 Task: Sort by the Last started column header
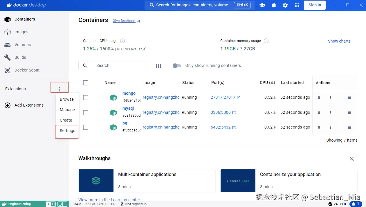pos(292,83)
